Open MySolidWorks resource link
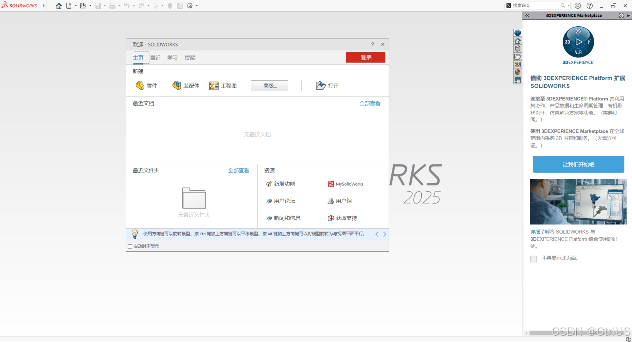This screenshot has width=632, height=342. pyautogui.click(x=346, y=184)
